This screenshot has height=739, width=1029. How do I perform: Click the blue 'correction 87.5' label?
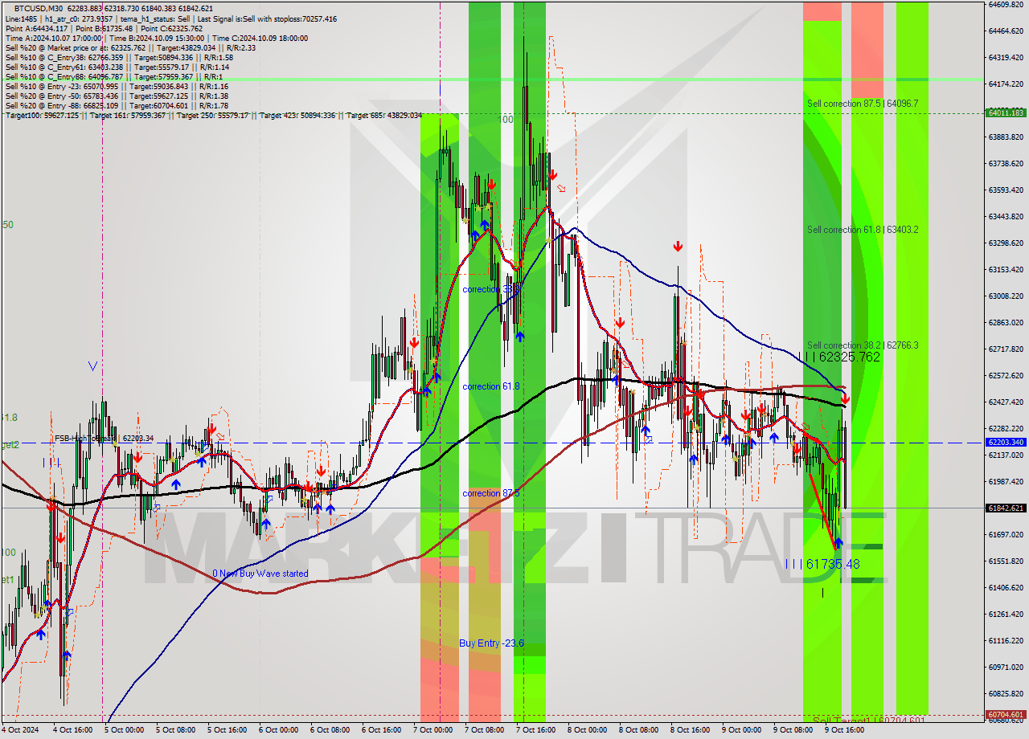coord(491,493)
